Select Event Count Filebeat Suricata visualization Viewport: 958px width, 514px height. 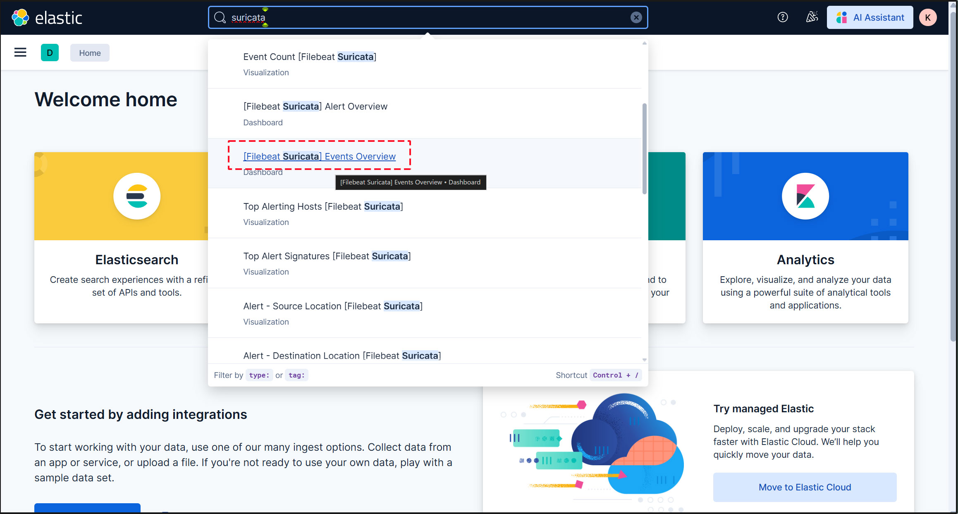point(310,57)
